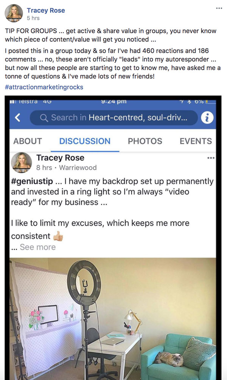Open the inner post's three-dot options
This screenshot has height=380, width=227.
(x=211, y=158)
